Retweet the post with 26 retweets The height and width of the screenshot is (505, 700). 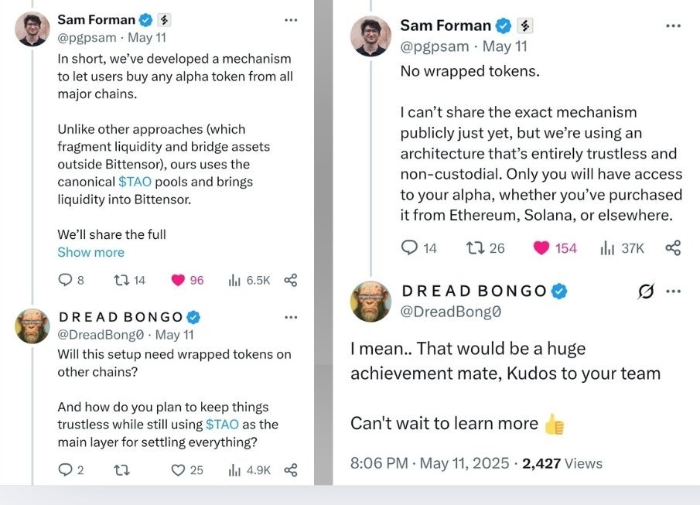tap(475, 247)
